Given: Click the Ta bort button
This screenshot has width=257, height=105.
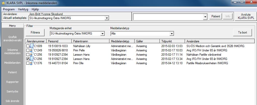Looking at the screenshot, I should 242,32.
